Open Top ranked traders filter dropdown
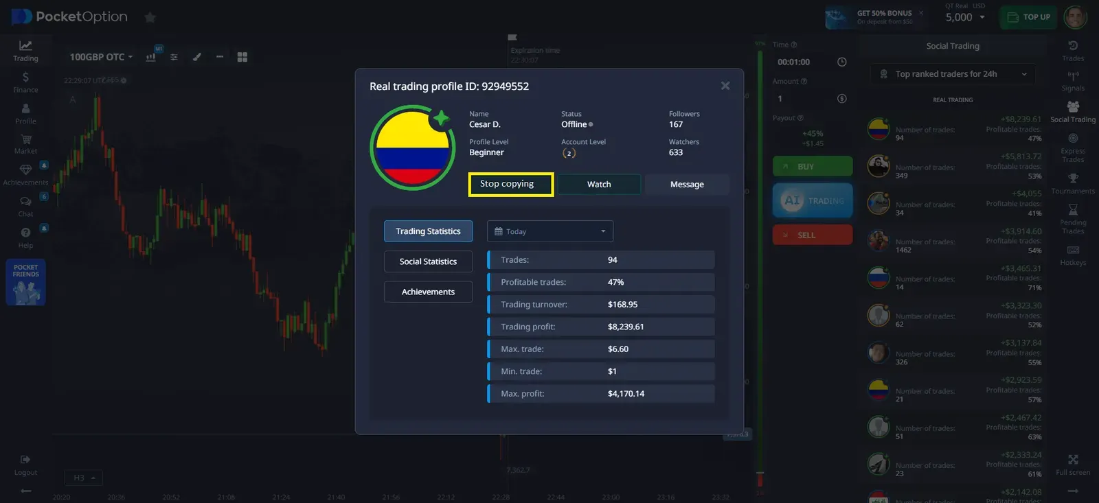This screenshot has height=503, width=1099. click(952, 74)
